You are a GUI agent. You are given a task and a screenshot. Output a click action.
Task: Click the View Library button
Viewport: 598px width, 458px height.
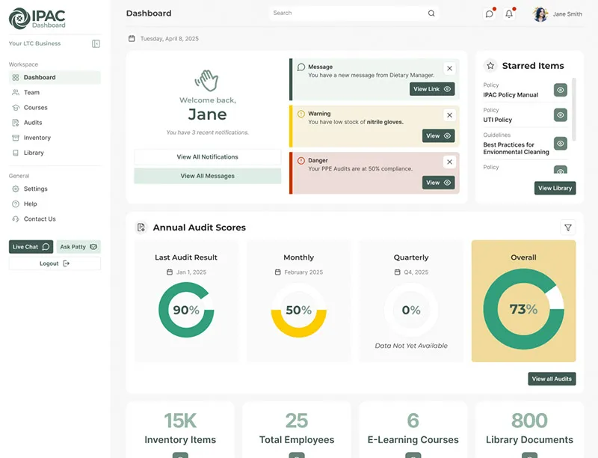[555, 188]
